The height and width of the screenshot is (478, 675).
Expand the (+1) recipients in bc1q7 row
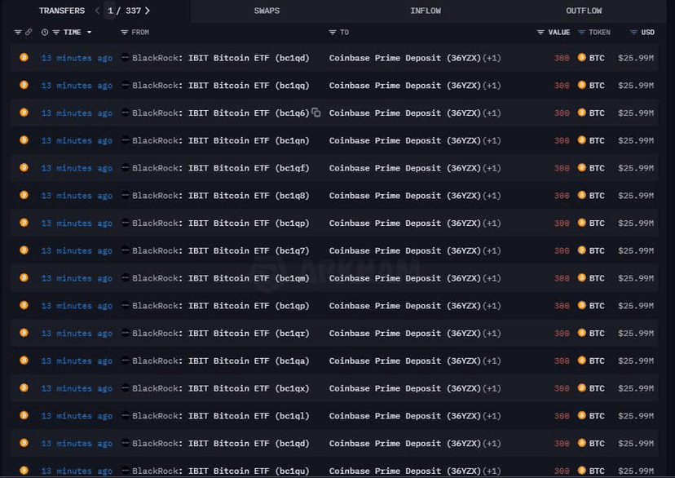point(492,250)
